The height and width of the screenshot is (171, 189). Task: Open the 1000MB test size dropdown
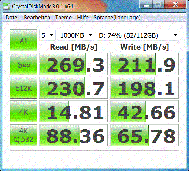[76, 35]
